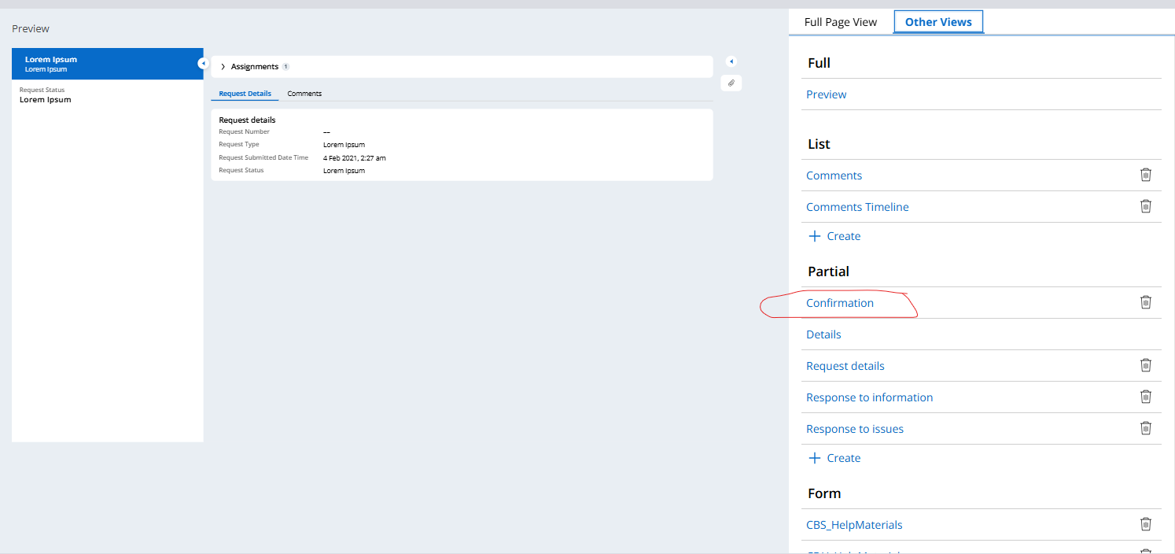The height and width of the screenshot is (554, 1175).
Task: Click trash icon next to Confirmation
Action: [1145, 302]
